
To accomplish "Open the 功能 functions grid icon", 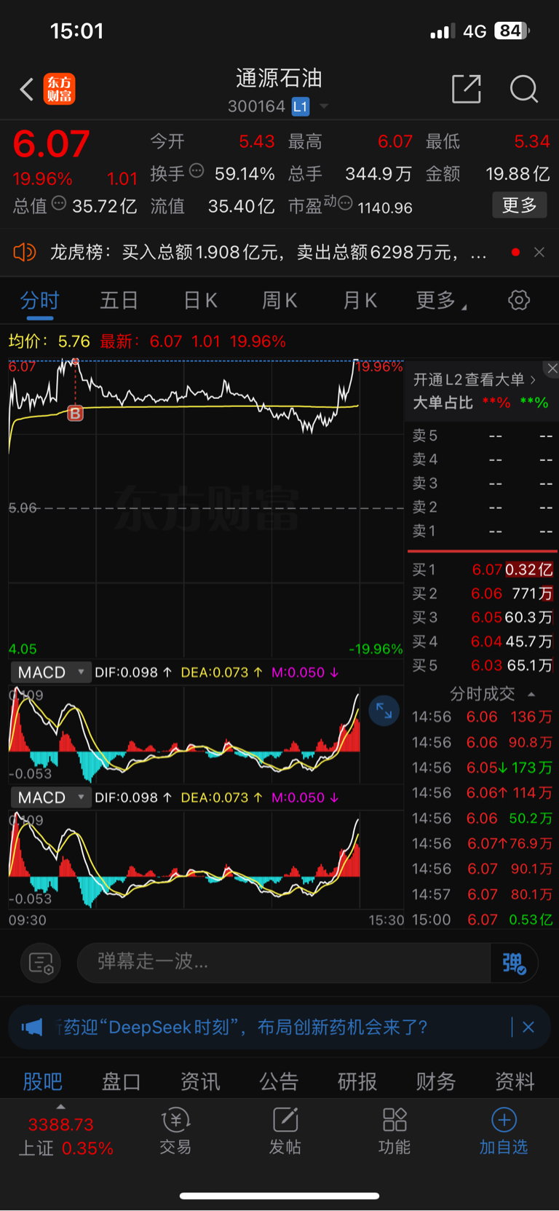I will click(x=395, y=1132).
